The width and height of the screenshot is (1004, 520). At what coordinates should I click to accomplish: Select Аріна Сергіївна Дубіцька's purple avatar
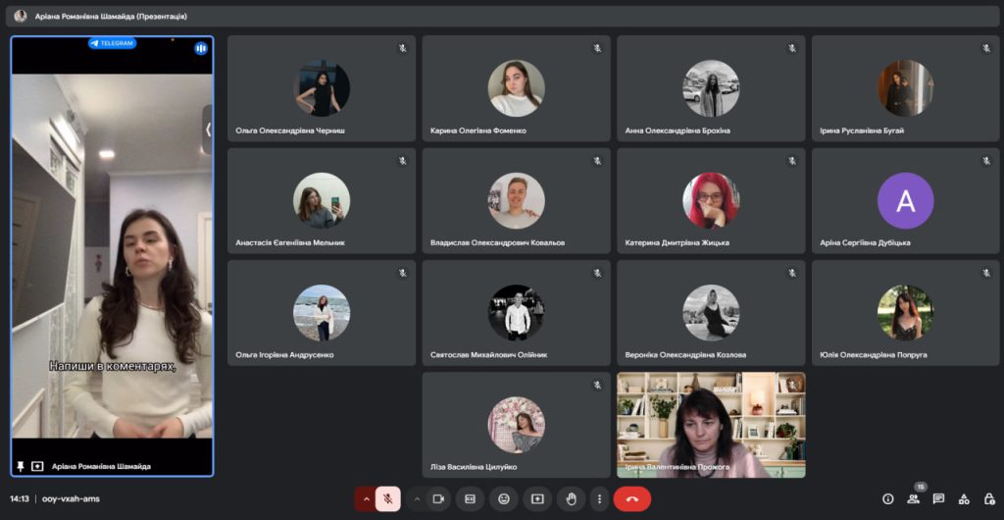tap(905, 200)
